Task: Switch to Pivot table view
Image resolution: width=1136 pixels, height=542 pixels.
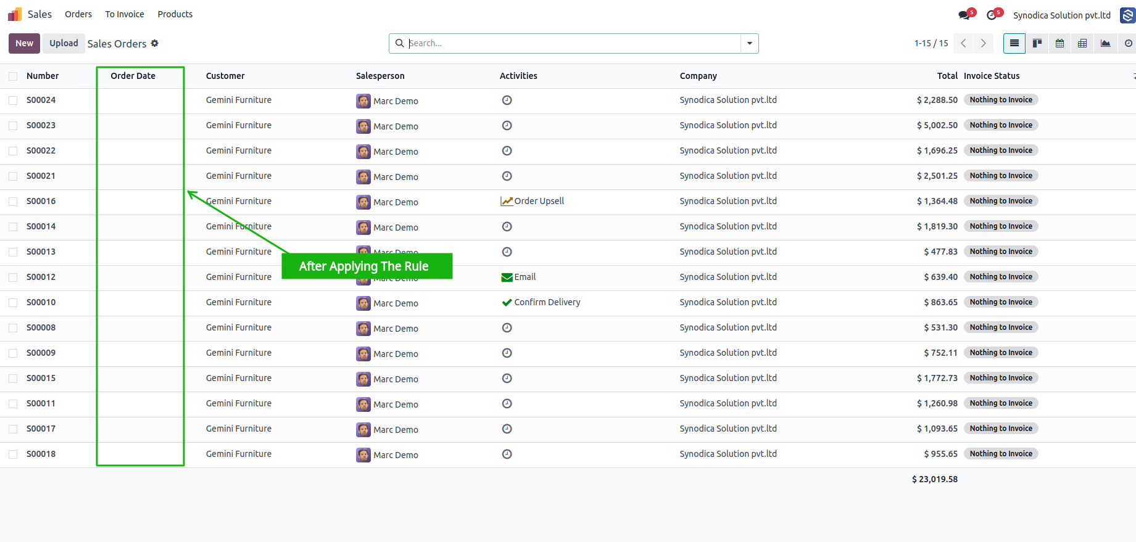Action: [x=1082, y=43]
